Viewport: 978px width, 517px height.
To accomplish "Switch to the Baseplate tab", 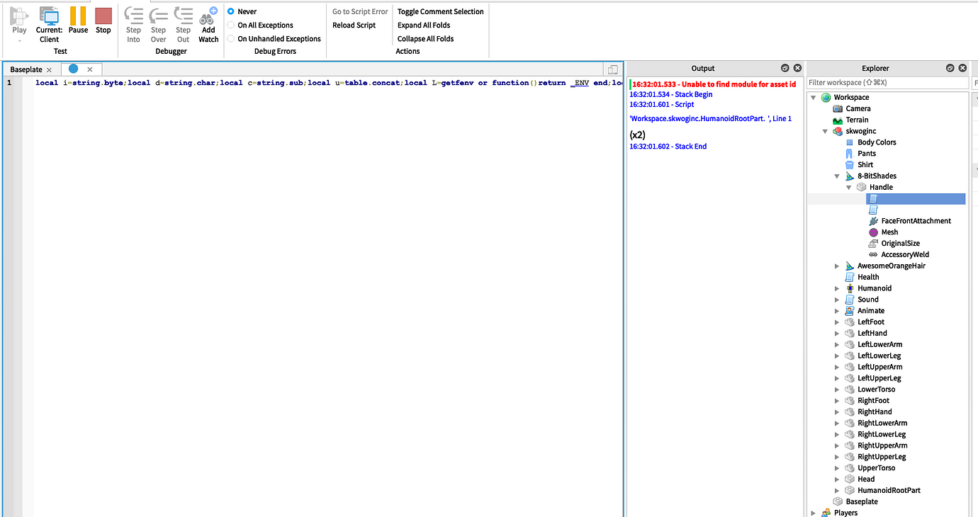I will click(x=26, y=69).
